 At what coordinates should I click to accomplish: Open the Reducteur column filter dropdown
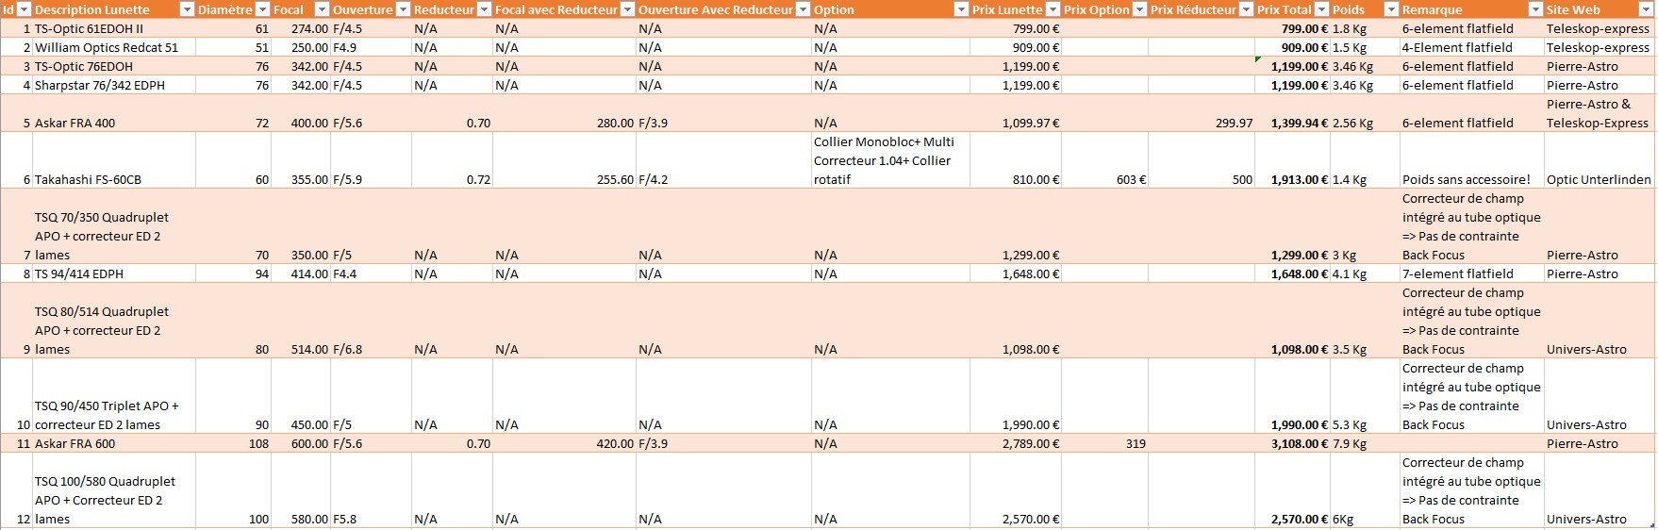[x=484, y=9]
